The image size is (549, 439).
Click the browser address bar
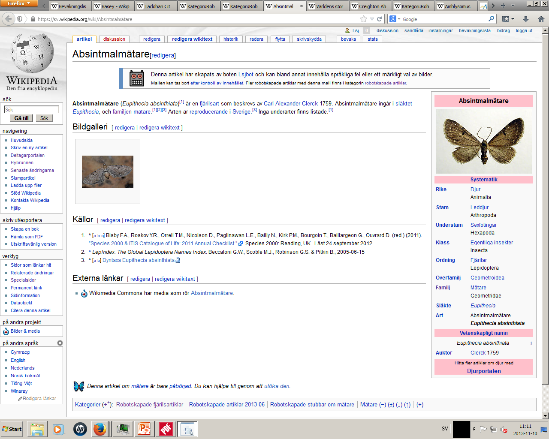[x=197, y=19]
